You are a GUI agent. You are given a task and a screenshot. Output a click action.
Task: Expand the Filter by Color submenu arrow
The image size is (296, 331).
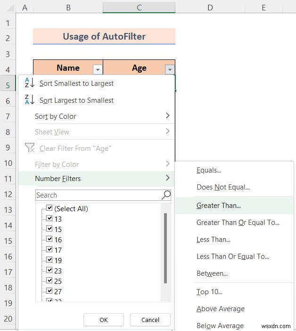pyautogui.click(x=167, y=164)
